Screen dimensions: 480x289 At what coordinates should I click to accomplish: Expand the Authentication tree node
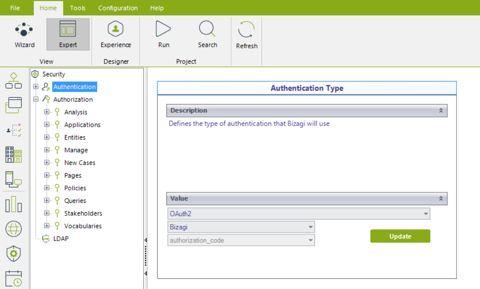[36, 87]
